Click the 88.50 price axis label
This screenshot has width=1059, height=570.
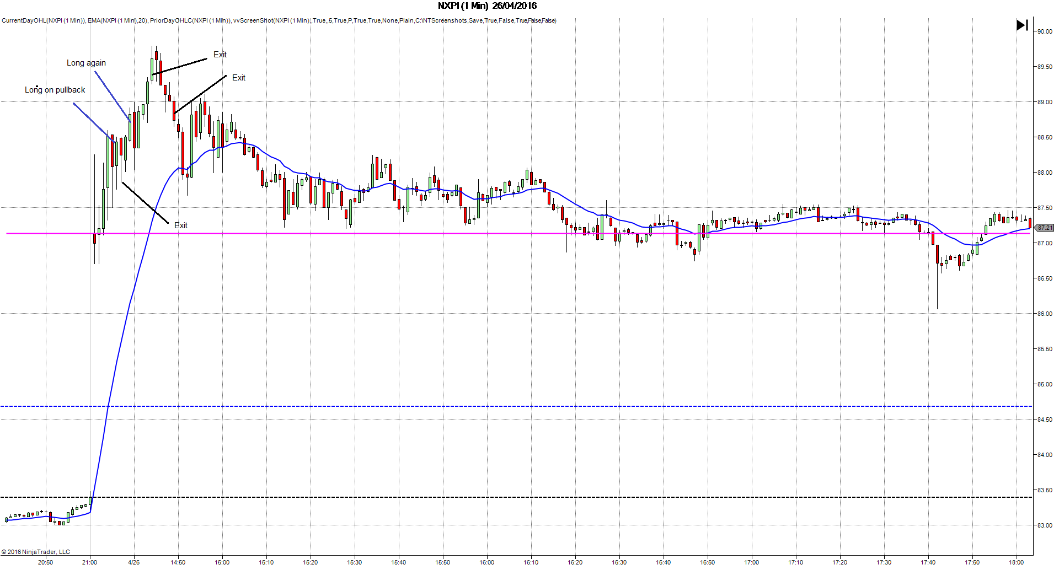[1045, 137]
